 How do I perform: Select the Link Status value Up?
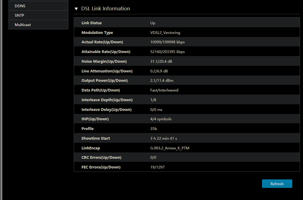tap(153, 23)
